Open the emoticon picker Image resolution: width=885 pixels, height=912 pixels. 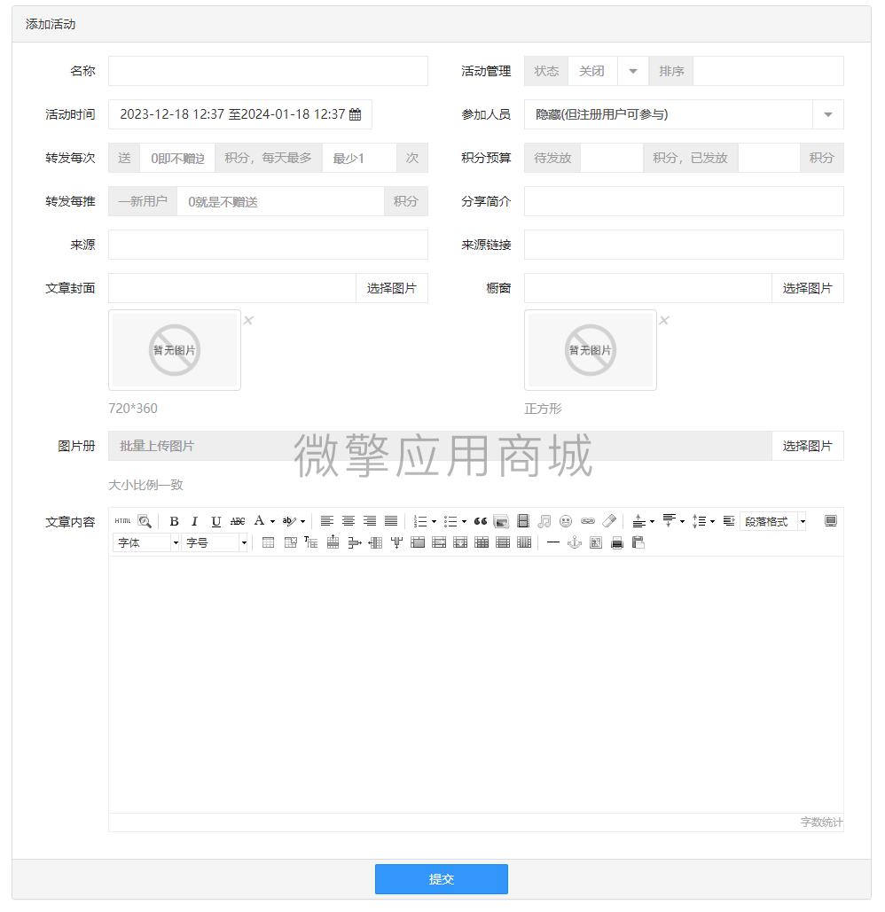[x=566, y=521]
